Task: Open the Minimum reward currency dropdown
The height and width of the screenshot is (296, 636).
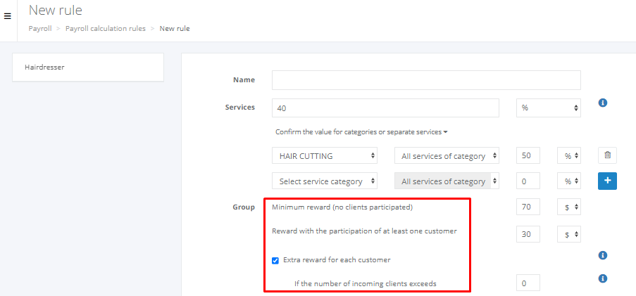Action: pyautogui.click(x=568, y=207)
